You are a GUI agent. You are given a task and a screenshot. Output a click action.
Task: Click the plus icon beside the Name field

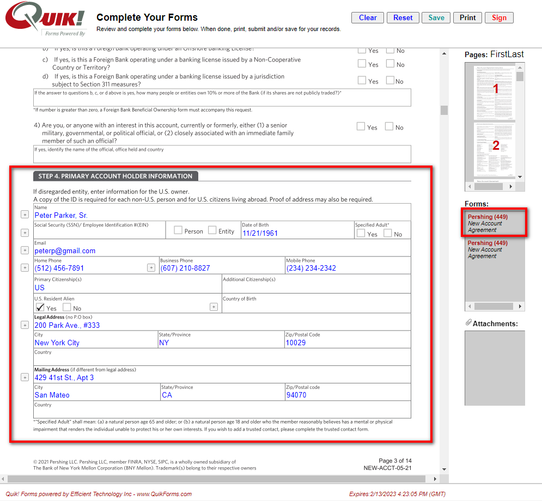point(25,215)
